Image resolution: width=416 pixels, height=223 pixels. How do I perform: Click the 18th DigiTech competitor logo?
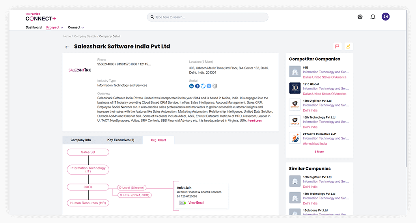295,105
